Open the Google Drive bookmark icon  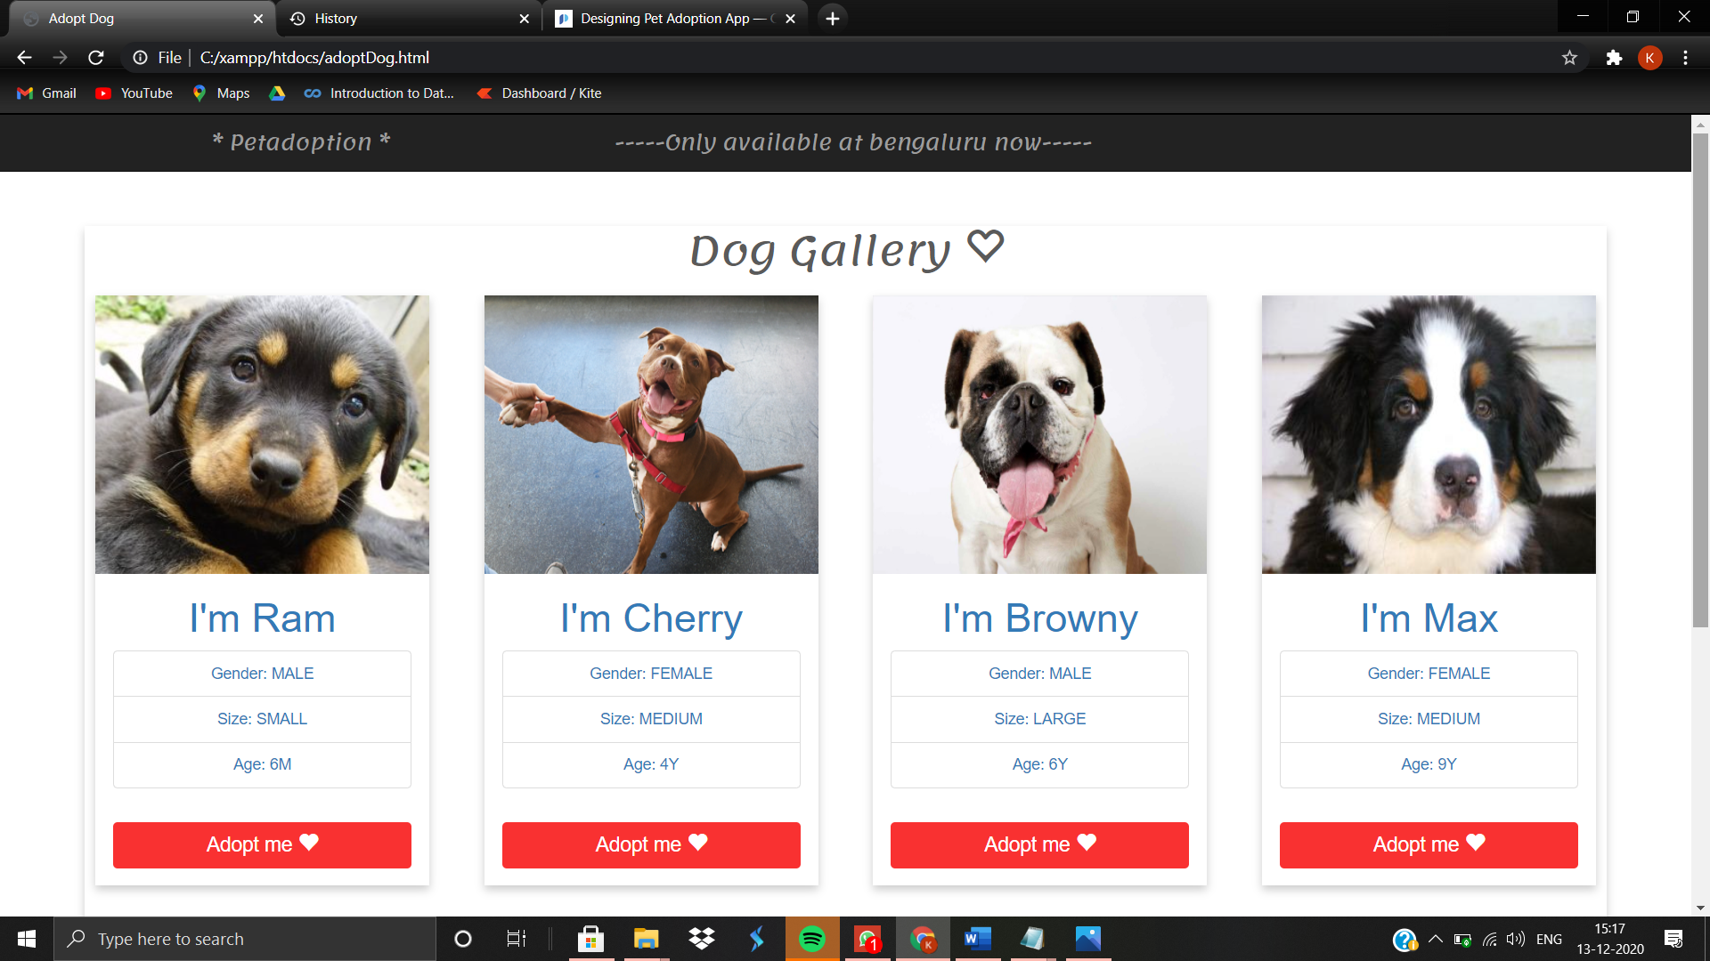[277, 93]
